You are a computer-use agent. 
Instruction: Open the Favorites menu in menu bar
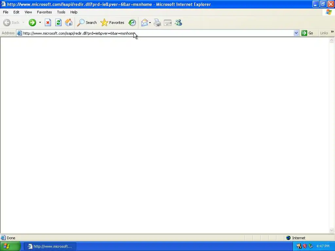point(44,12)
